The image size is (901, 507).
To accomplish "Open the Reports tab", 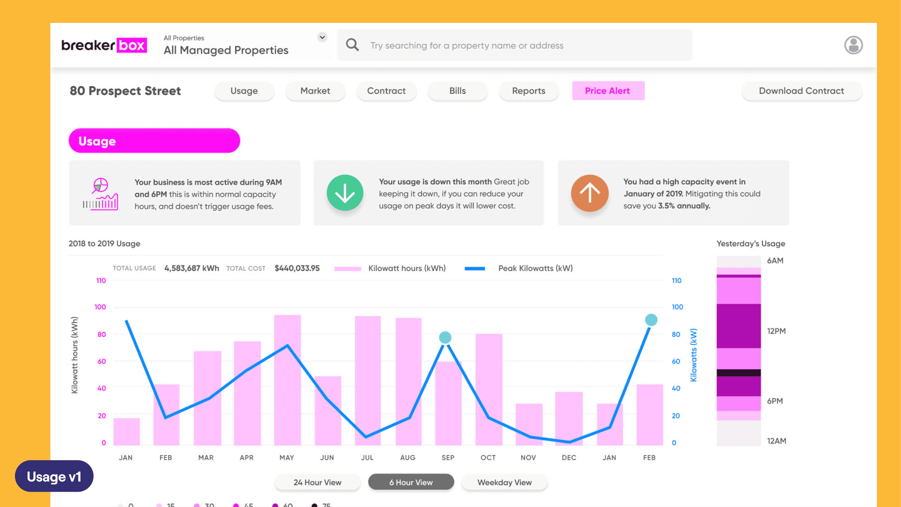I will click(x=528, y=91).
